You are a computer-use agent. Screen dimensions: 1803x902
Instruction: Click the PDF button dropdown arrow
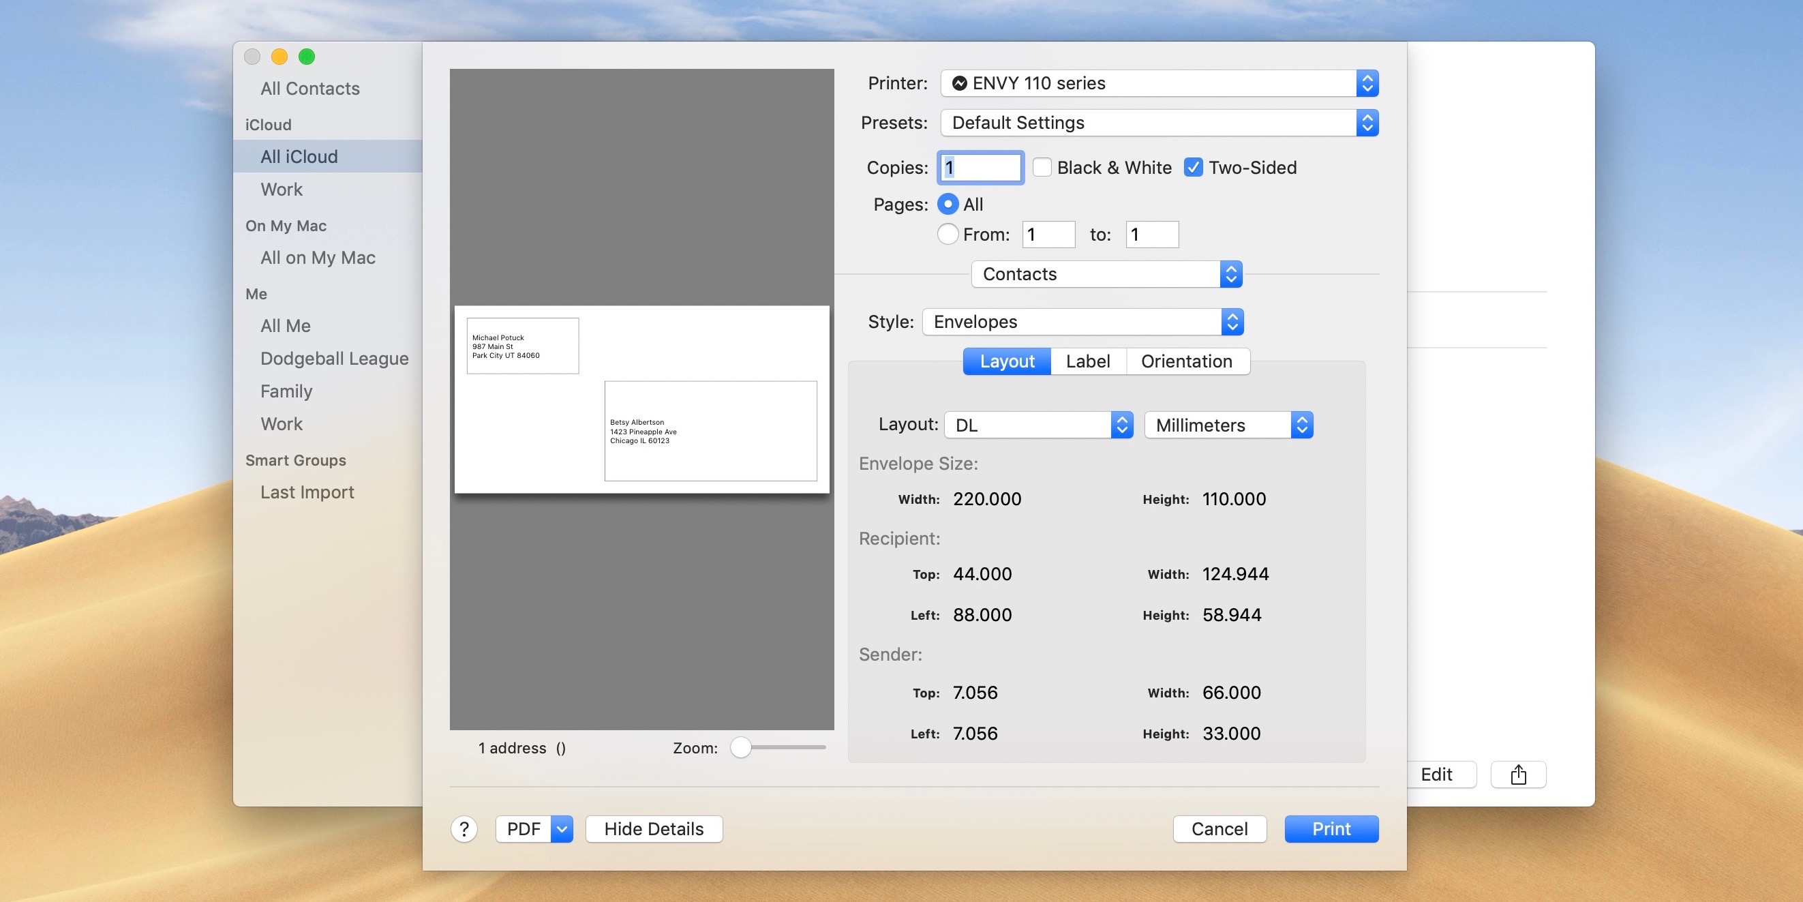562,827
